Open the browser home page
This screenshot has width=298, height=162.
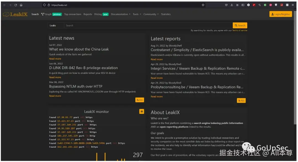pyautogui.click(x=21, y=5)
